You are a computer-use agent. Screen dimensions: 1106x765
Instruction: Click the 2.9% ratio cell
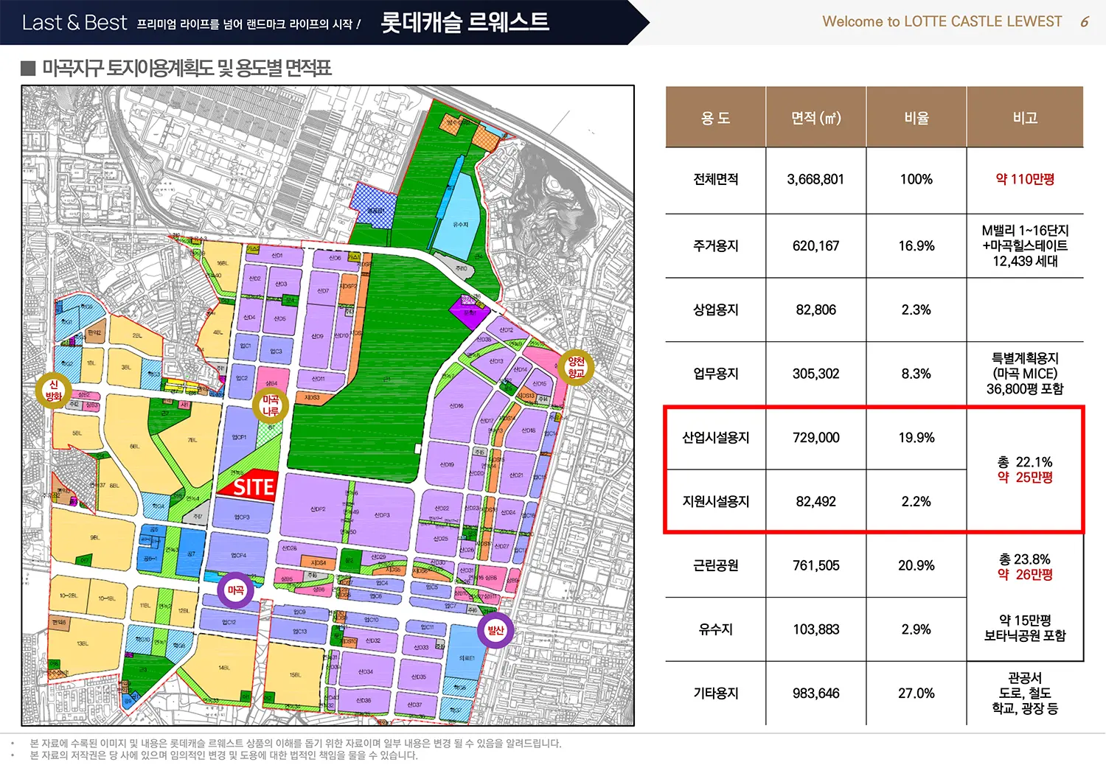tap(917, 629)
